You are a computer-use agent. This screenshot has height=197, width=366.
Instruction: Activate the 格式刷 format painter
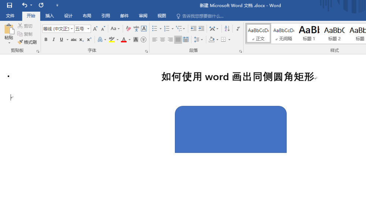tap(27, 42)
